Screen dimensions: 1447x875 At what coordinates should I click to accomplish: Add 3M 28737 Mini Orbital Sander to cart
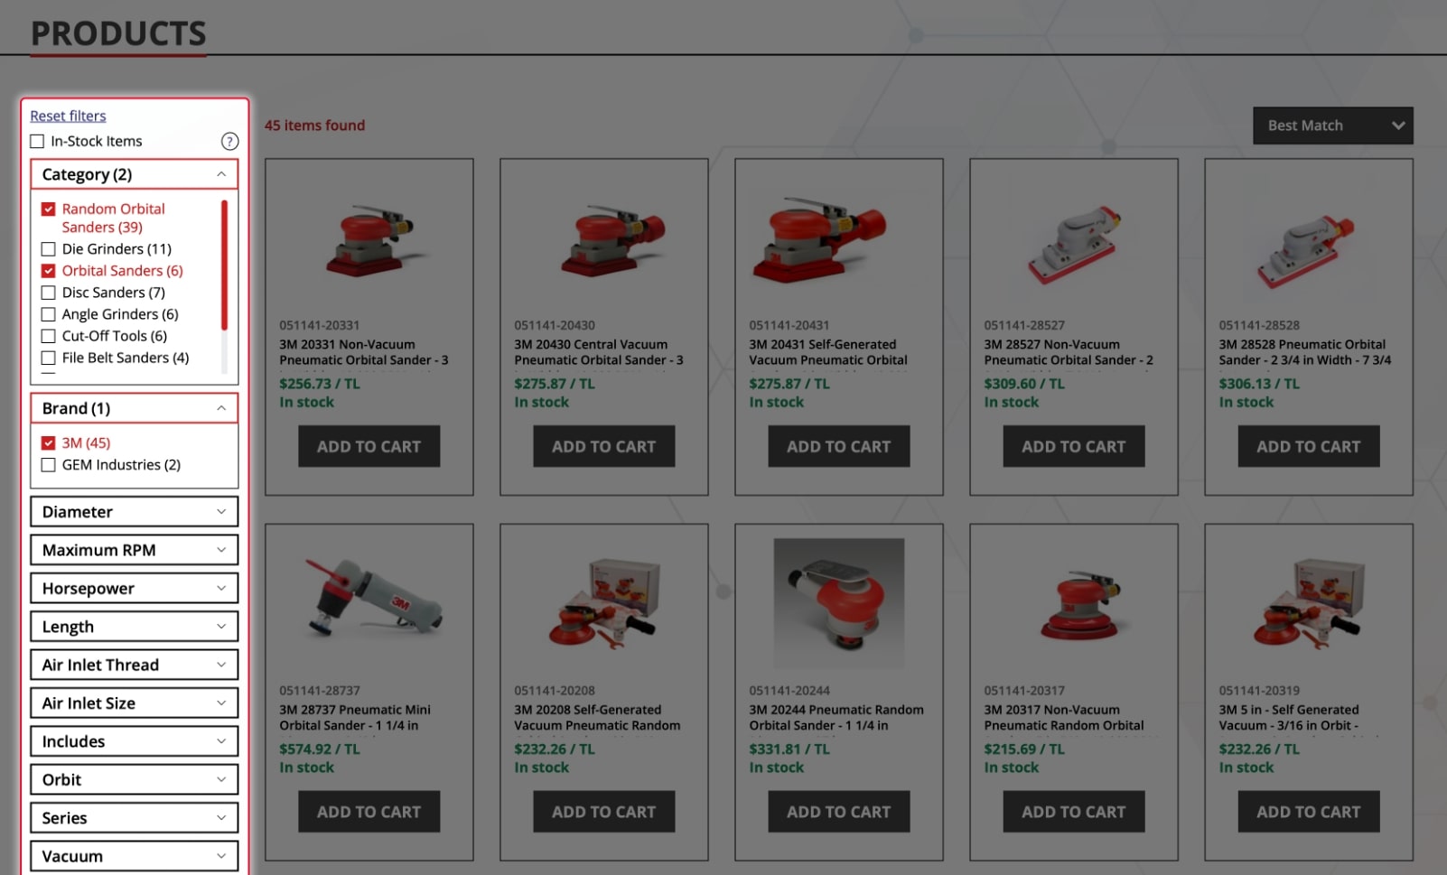(x=369, y=812)
